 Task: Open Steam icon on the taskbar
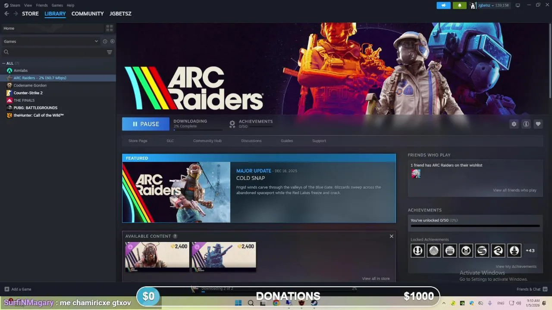pos(314,303)
